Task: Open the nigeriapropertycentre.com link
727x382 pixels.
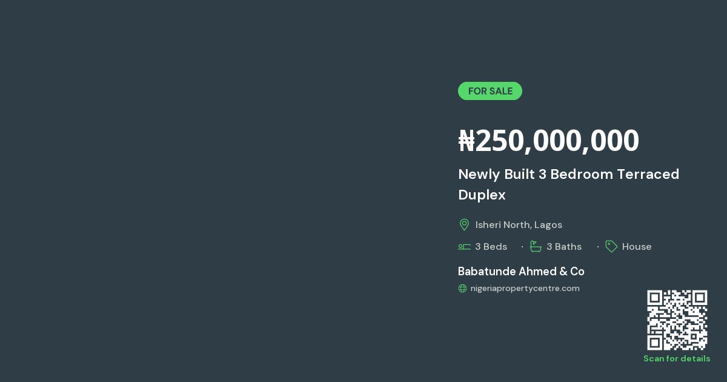Action: pyautogui.click(x=525, y=288)
